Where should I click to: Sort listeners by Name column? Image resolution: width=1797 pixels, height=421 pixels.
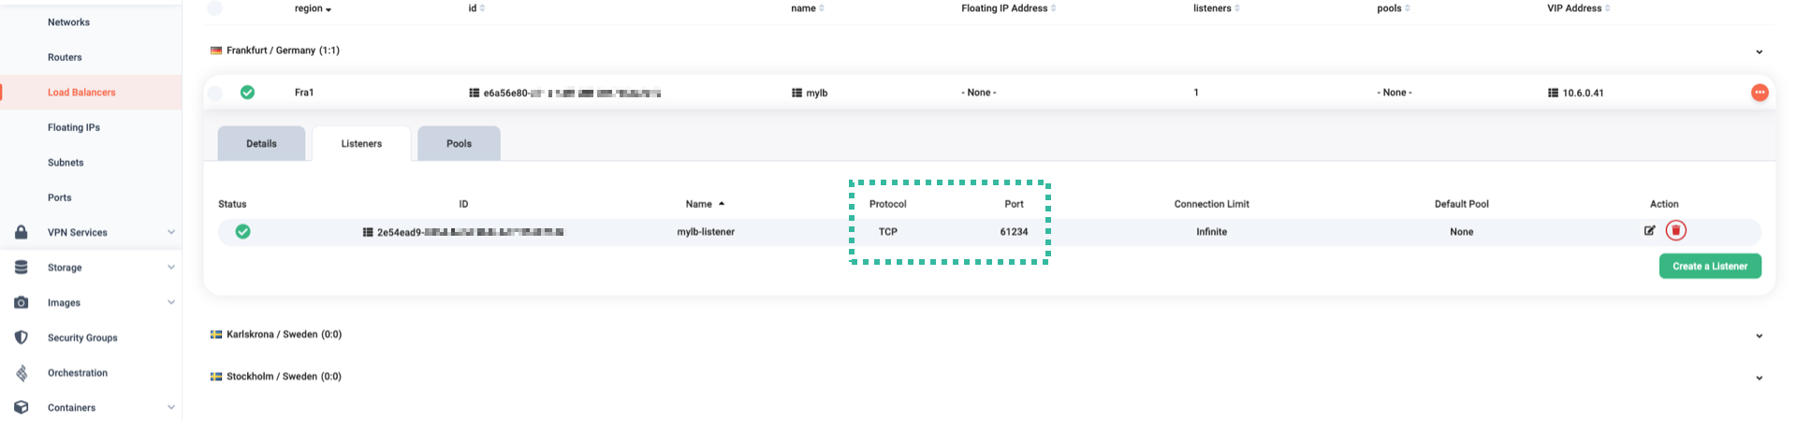pos(705,204)
